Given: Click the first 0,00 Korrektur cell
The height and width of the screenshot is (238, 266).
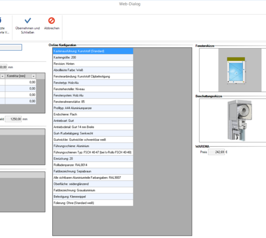Looking at the screenshot, I should click(x=20, y=82).
